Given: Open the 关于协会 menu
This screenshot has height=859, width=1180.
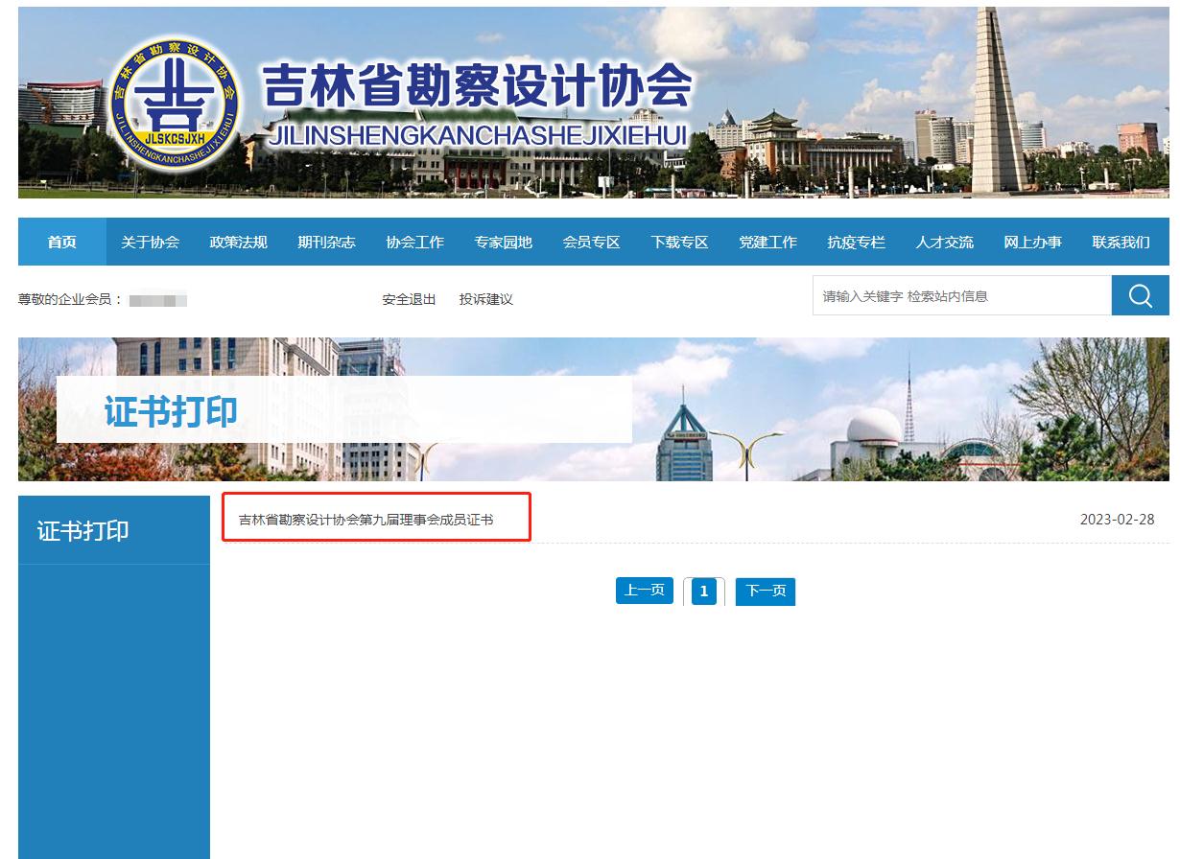Looking at the screenshot, I should 151,242.
